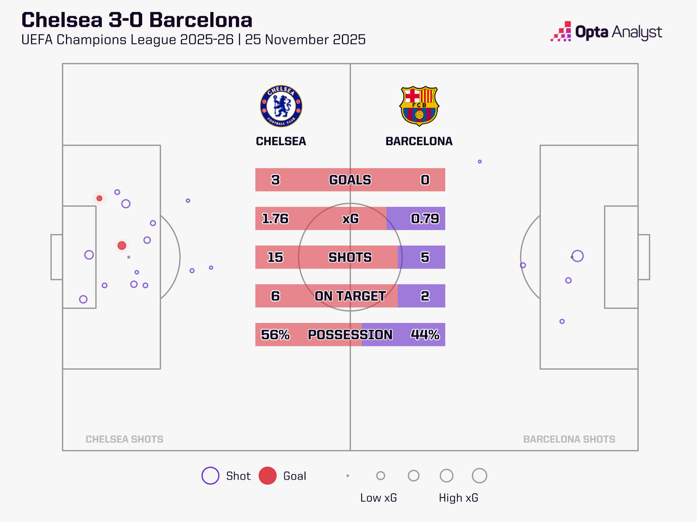Click the largest High xG legend circle
The width and height of the screenshot is (697, 522).
pos(479,476)
